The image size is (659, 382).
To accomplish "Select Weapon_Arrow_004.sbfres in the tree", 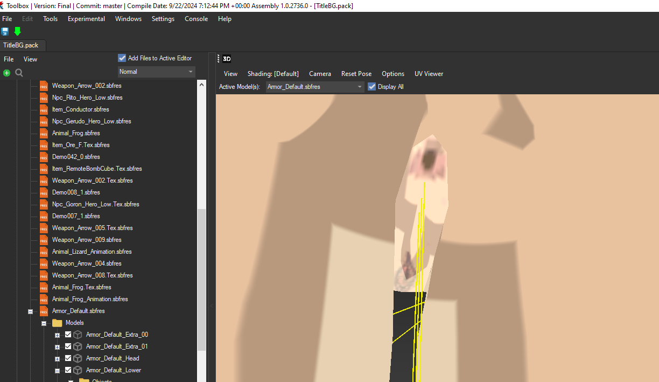I will 87,263.
